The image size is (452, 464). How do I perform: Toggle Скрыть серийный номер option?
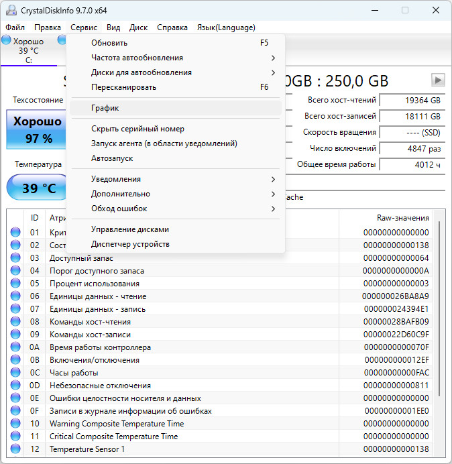click(176, 129)
